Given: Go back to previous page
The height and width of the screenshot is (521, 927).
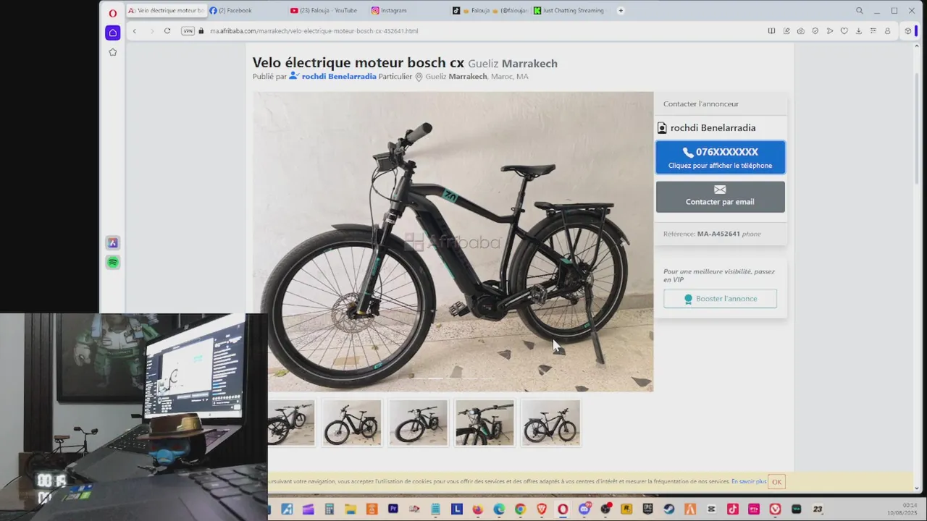Looking at the screenshot, I should point(135,31).
